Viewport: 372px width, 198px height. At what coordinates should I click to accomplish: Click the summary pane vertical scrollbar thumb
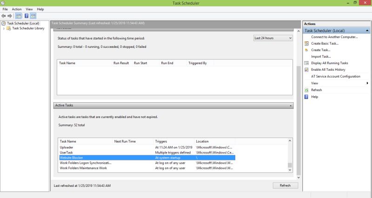(x=299, y=120)
